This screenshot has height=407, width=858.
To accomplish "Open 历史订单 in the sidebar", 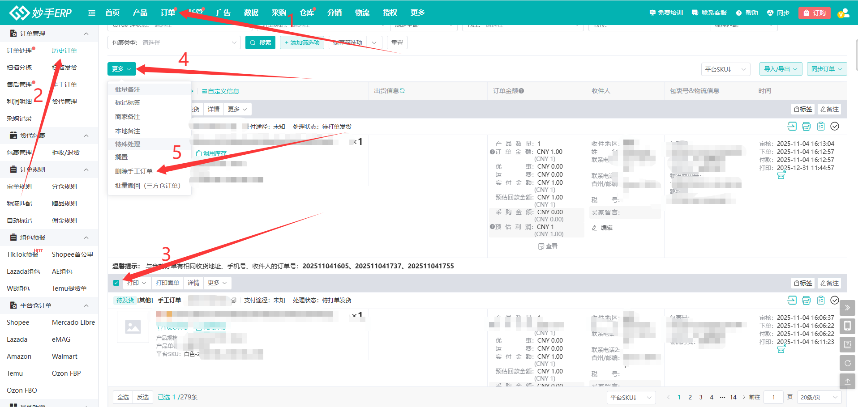I will (x=64, y=51).
